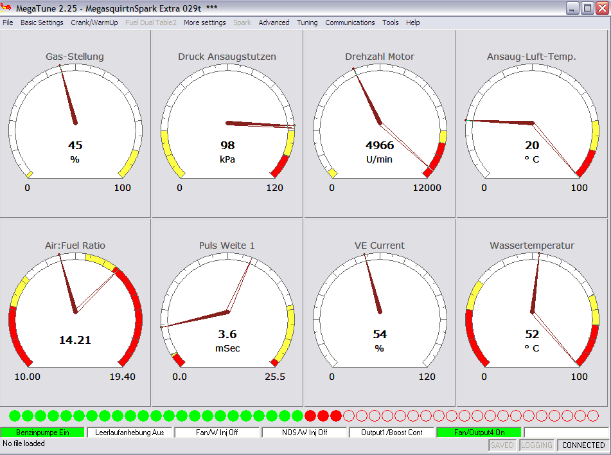Click the 19.40 max label on AFR gauge

click(122, 377)
